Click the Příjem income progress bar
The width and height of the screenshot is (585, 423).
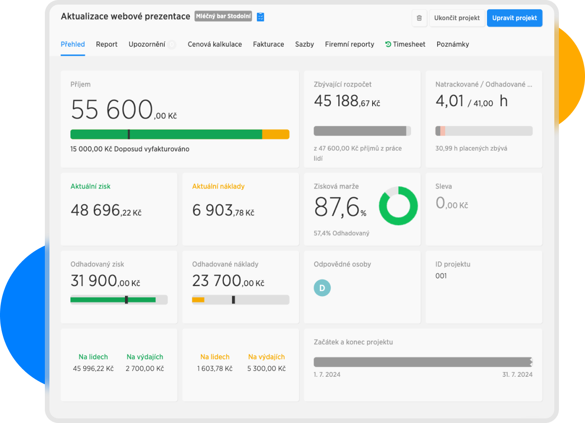[x=179, y=134]
